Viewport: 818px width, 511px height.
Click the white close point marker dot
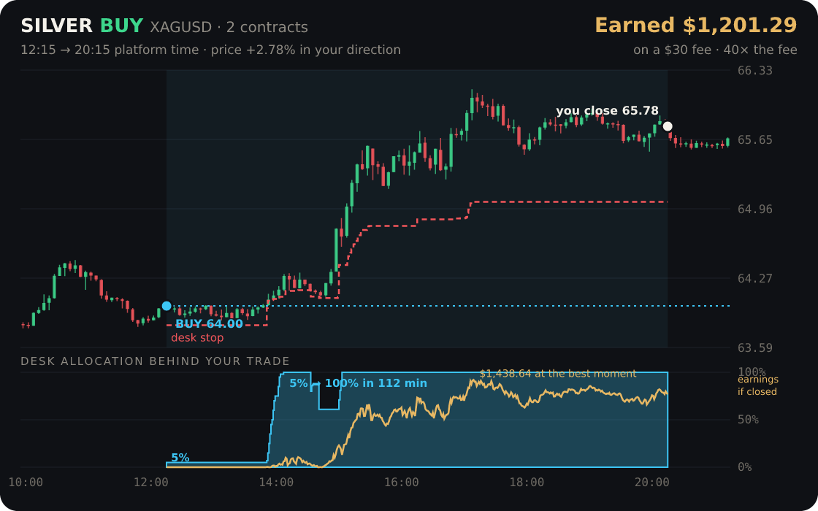[668, 126]
